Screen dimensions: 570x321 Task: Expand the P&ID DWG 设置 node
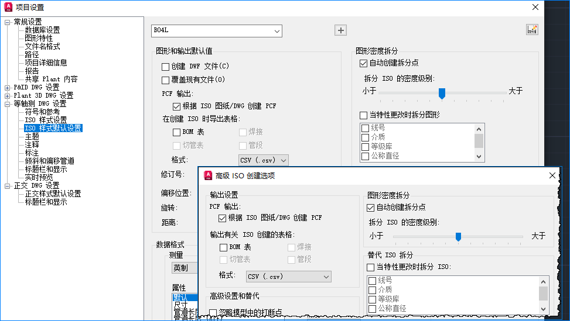[7, 88]
